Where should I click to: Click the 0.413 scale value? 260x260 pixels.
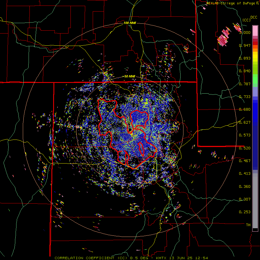pyautogui.click(x=245, y=173)
